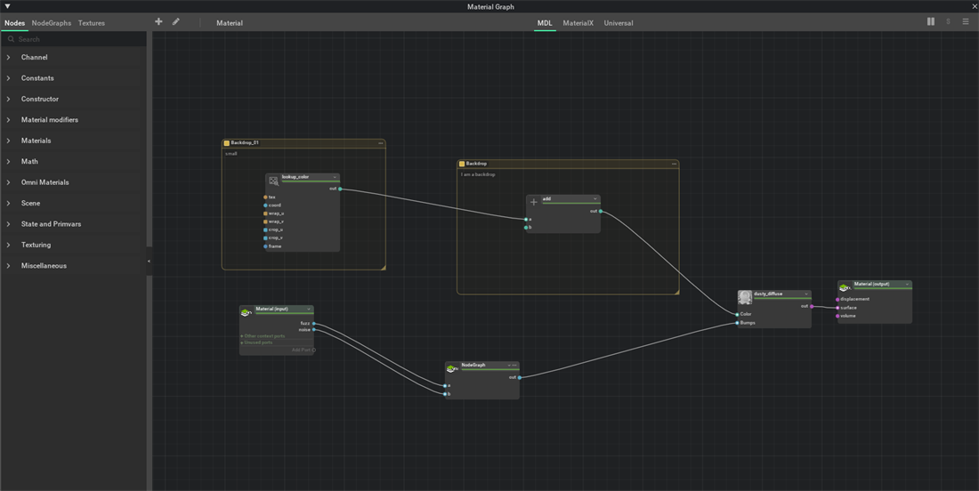The width and height of the screenshot is (979, 491).
Task: Collapse the lookup_color node with its chevron
Action: click(x=335, y=177)
